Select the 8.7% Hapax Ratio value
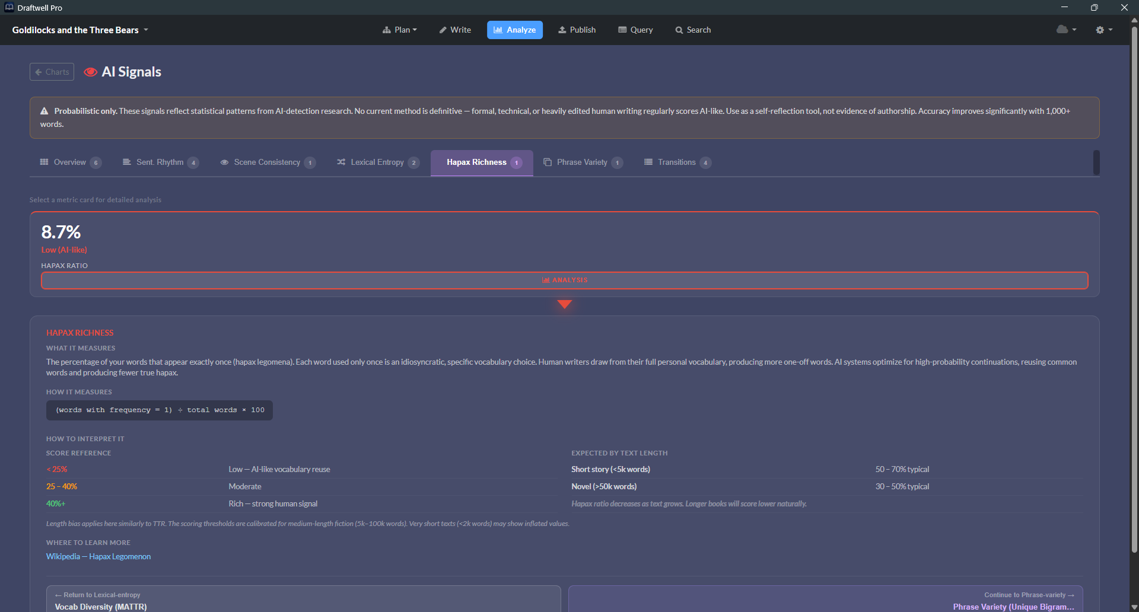 (x=61, y=232)
